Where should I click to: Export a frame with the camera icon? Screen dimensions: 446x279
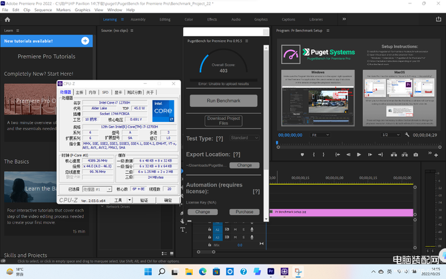[416, 154]
